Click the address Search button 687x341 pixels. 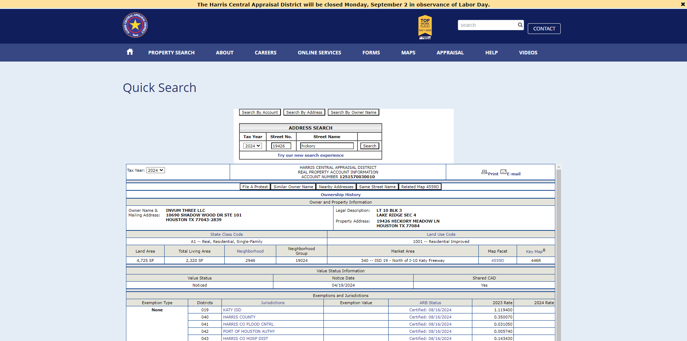tap(370, 146)
